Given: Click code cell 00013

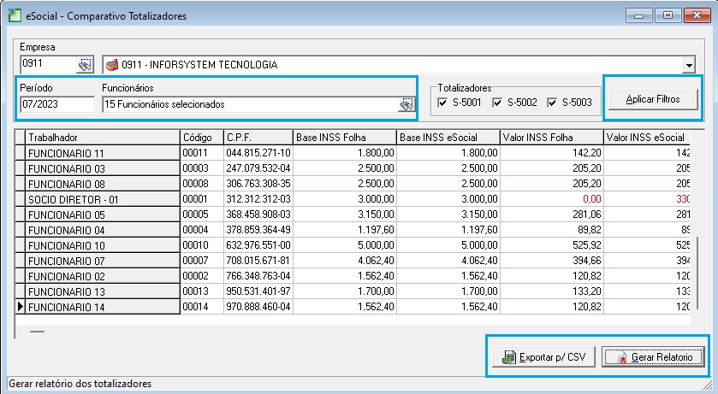Looking at the screenshot, I should tap(202, 291).
